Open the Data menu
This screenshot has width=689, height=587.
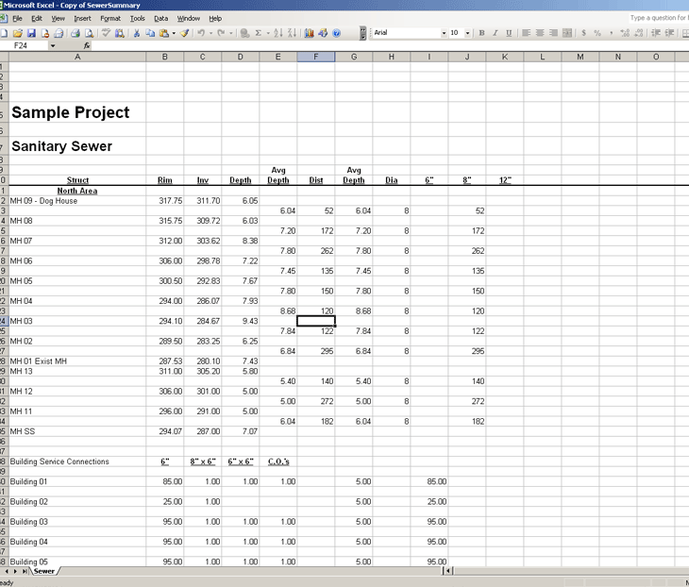pos(161,18)
